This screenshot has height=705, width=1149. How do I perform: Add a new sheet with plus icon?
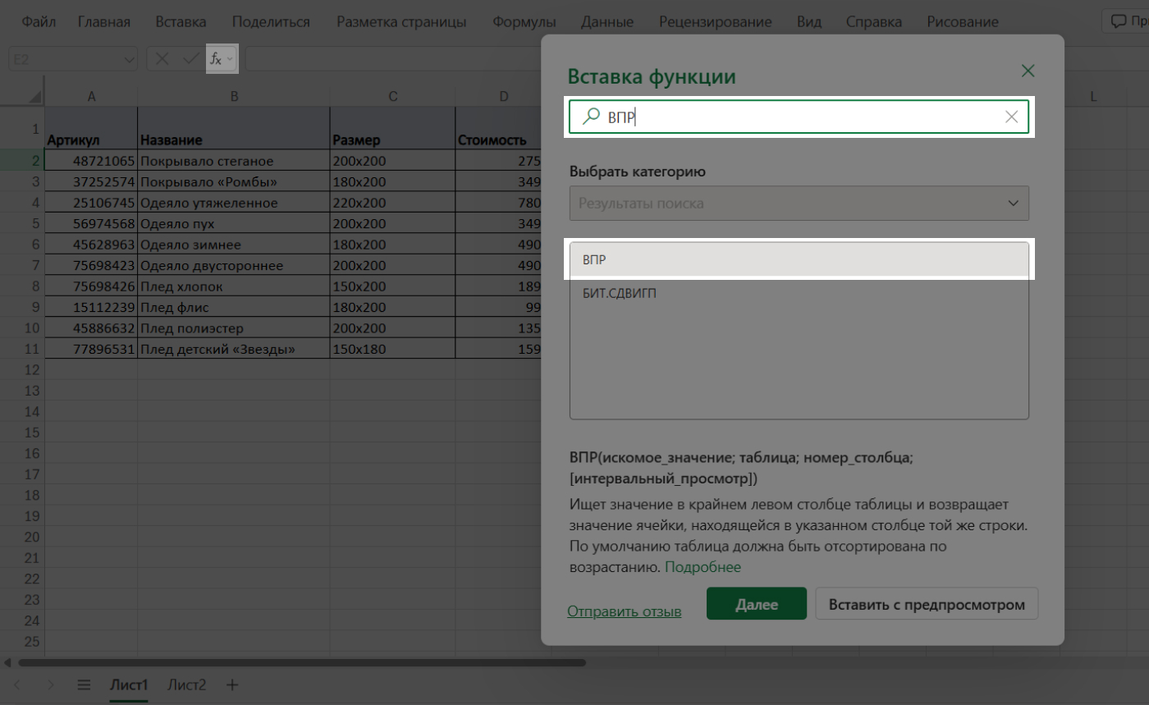[232, 684]
